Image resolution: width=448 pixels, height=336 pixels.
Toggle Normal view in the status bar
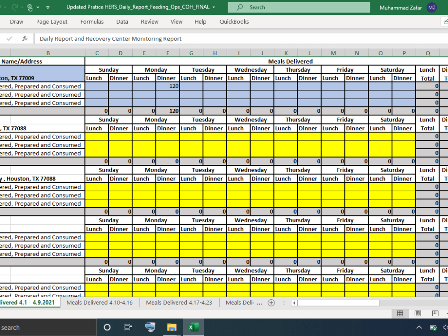400,313
